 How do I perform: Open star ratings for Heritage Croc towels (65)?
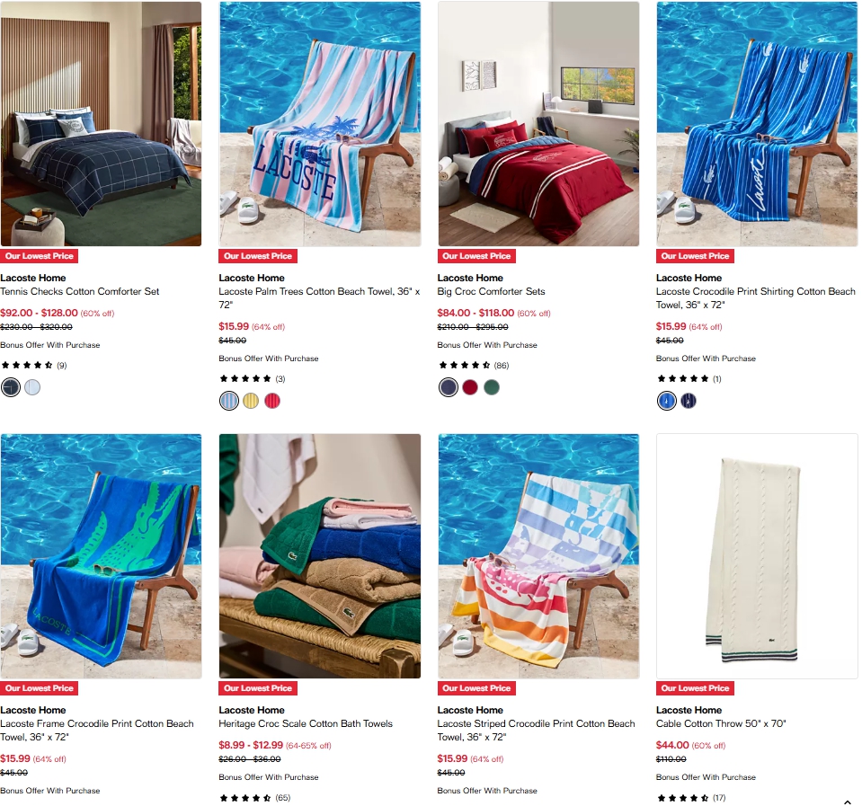point(254,798)
